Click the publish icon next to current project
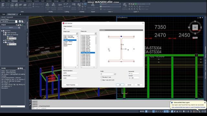Image resolution: width=207 pixels, height=116 pixels. tap(20, 22)
